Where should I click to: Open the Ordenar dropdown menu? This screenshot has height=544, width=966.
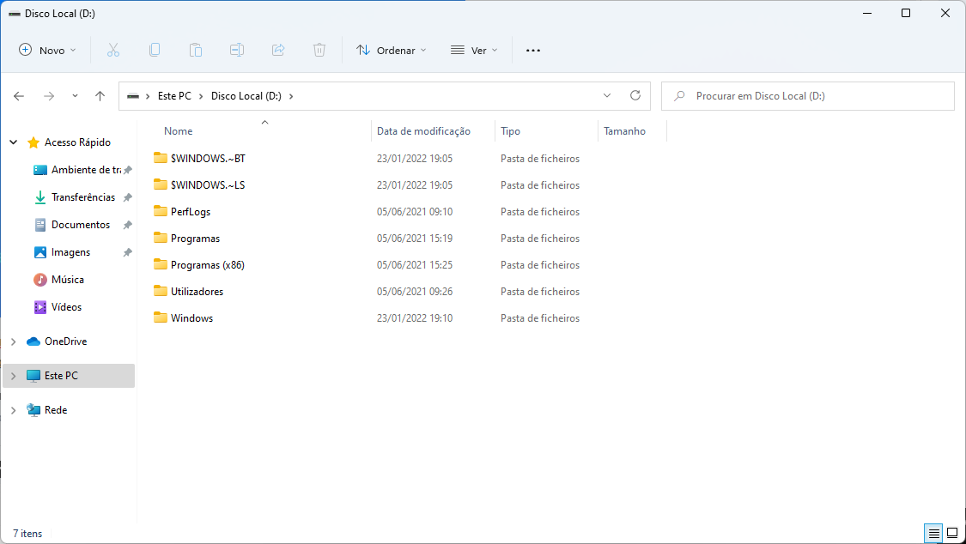(392, 51)
